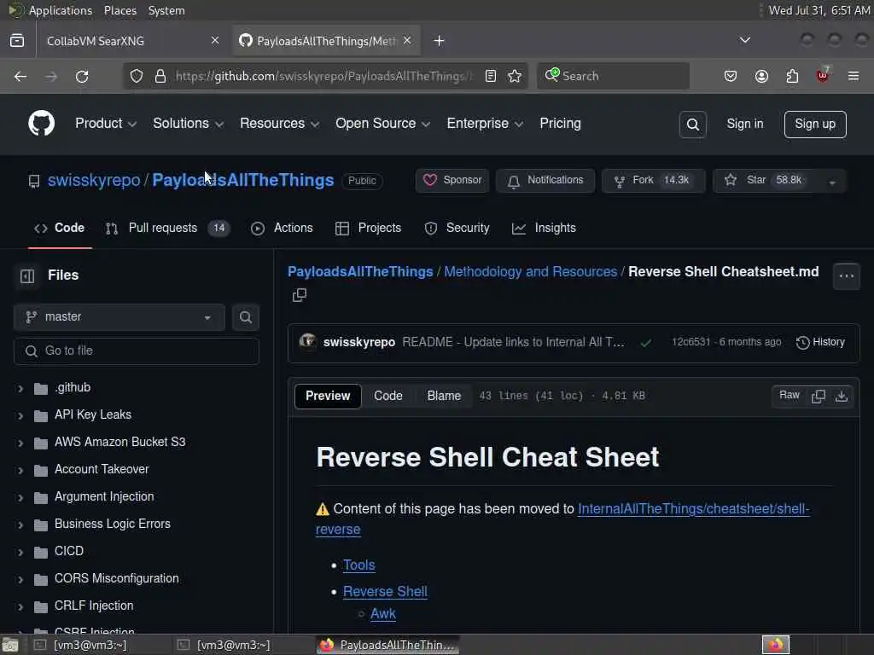Open Firefox View icon left of tabs
Image resolution: width=874 pixels, height=655 pixels.
point(17,41)
